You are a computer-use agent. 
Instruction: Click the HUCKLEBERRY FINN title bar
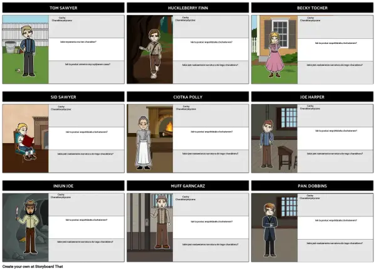(x=188, y=8)
